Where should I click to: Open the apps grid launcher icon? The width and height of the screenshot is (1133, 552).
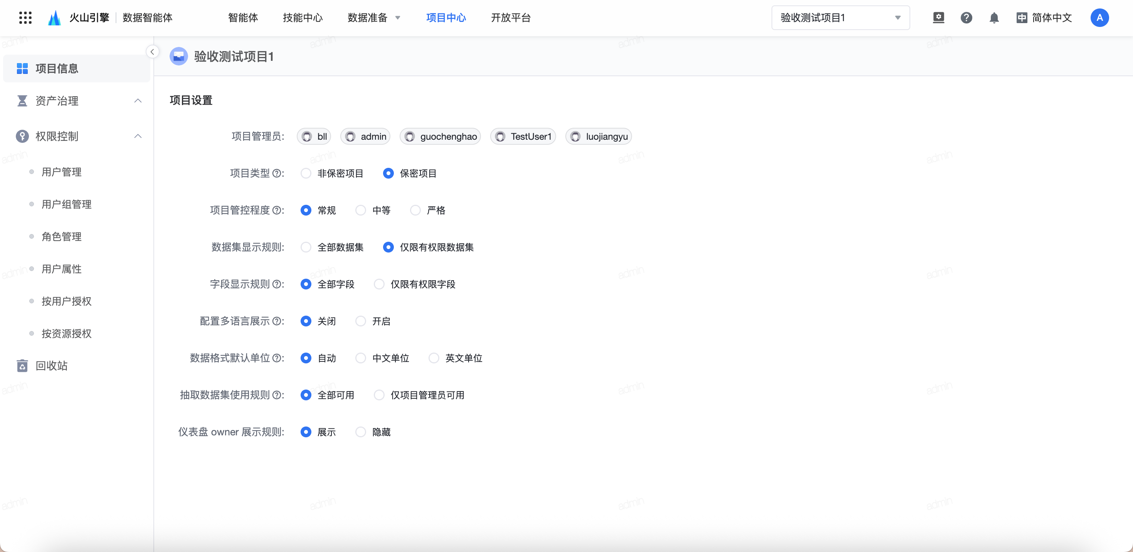[25, 18]
